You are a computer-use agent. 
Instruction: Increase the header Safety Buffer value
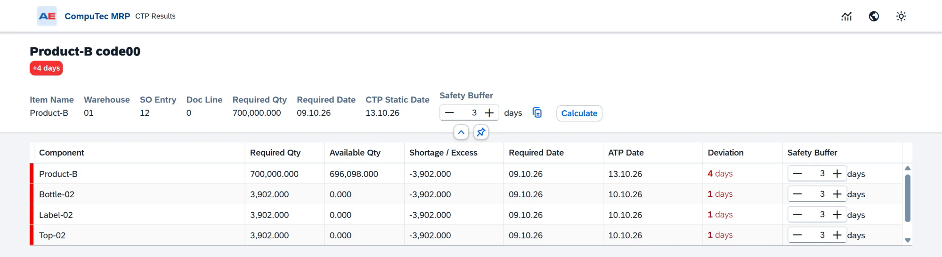click(x=489, y=113)
